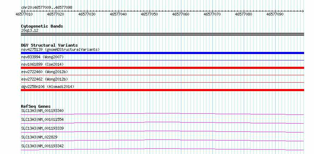This screenshot has height=154, width=314.
Task: Click ruler position 46577090
Action: click(x=275, y=14)
